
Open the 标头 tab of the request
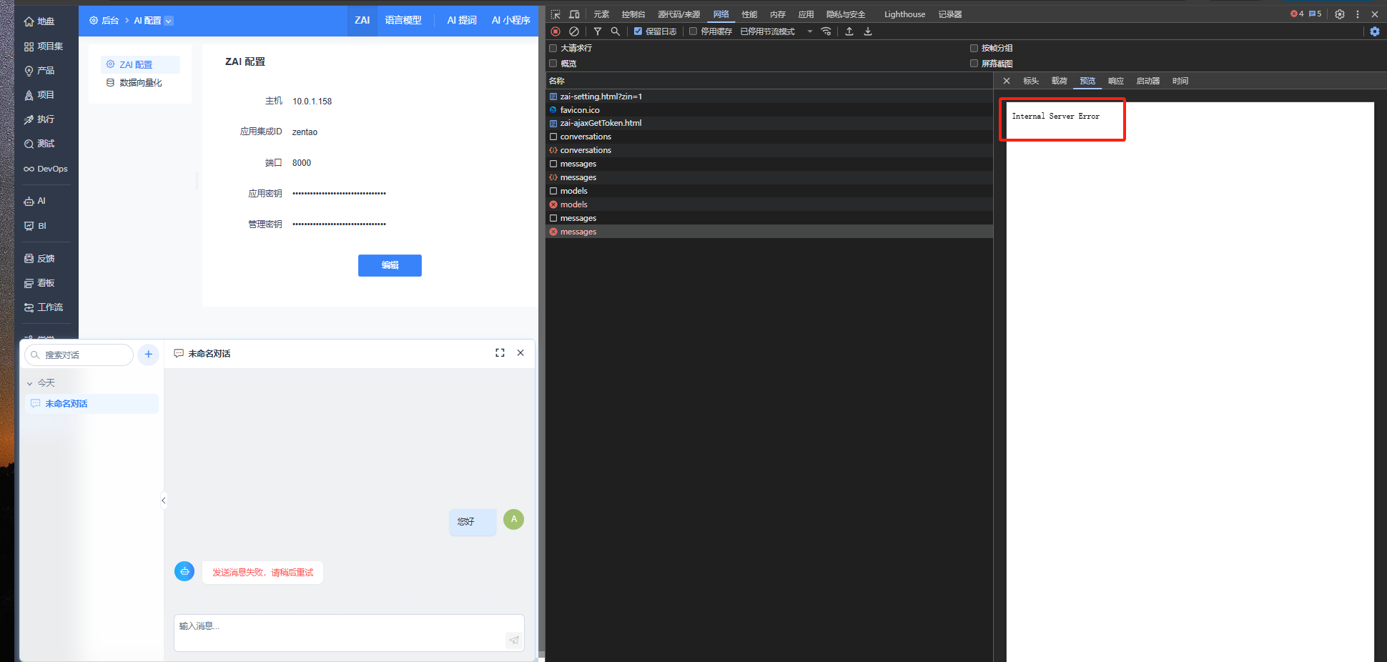[1031, 81]
